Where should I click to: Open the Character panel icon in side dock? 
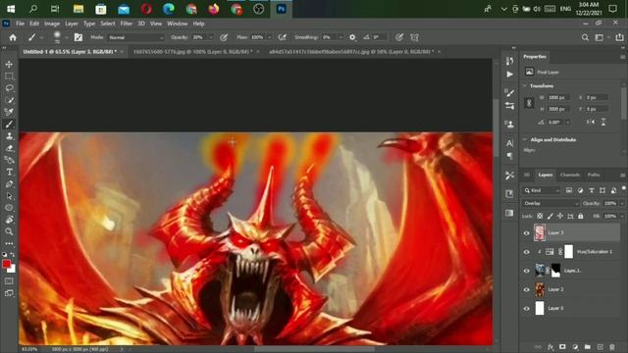(509, 143)
